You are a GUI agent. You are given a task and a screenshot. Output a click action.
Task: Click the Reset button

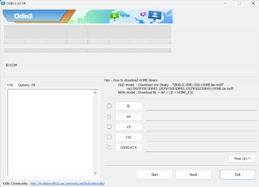[193, 175]
